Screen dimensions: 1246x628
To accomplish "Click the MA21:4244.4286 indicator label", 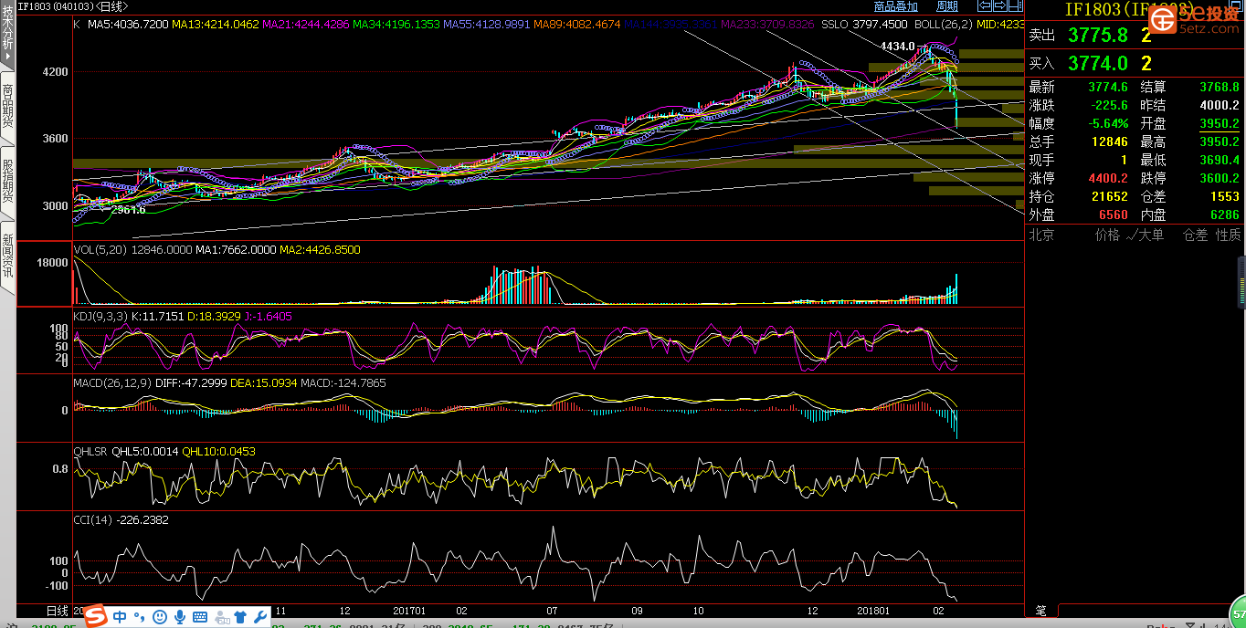I will pos(306,25).
